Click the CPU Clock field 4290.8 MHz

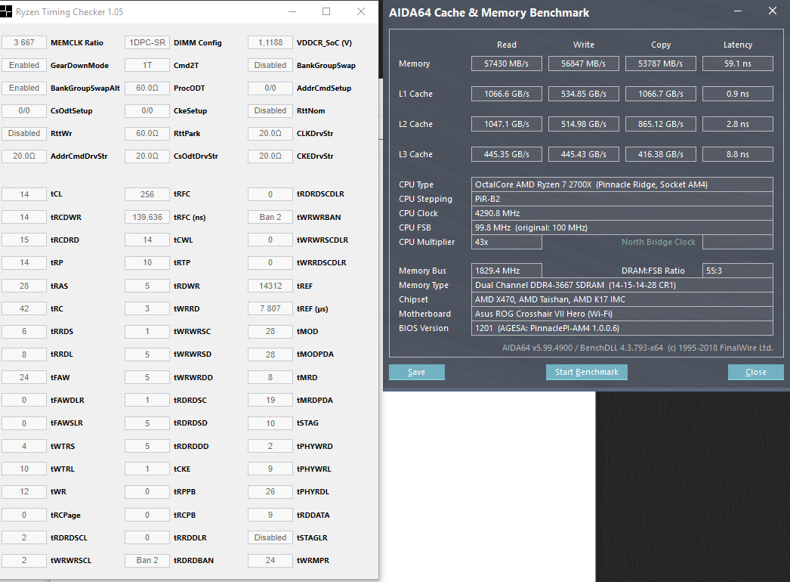622,213
